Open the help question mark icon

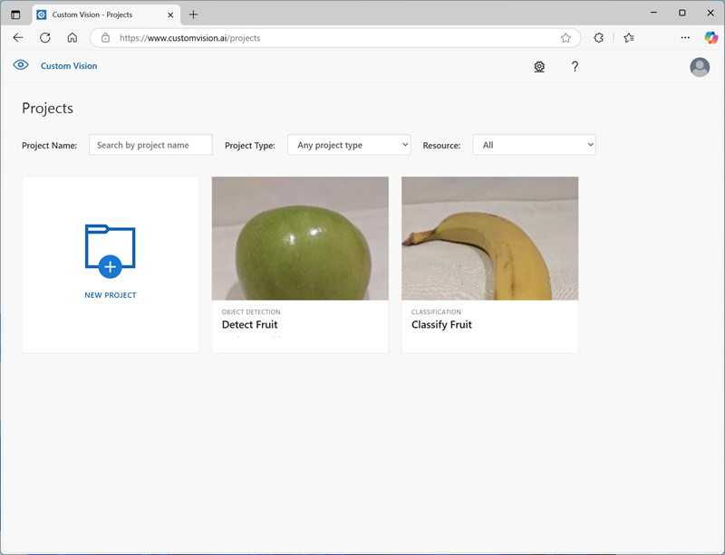(x=575, y=67)
